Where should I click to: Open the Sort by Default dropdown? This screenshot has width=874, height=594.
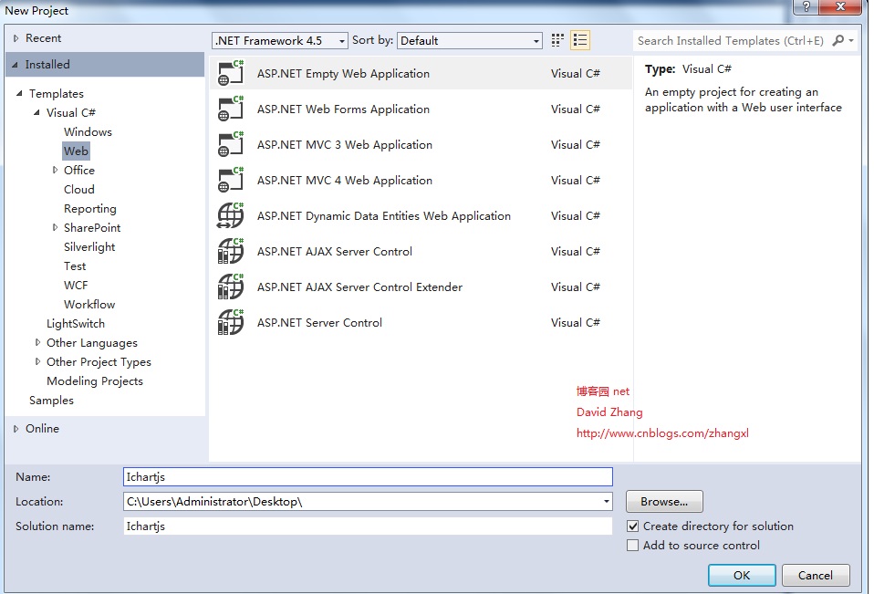(469, 41)
